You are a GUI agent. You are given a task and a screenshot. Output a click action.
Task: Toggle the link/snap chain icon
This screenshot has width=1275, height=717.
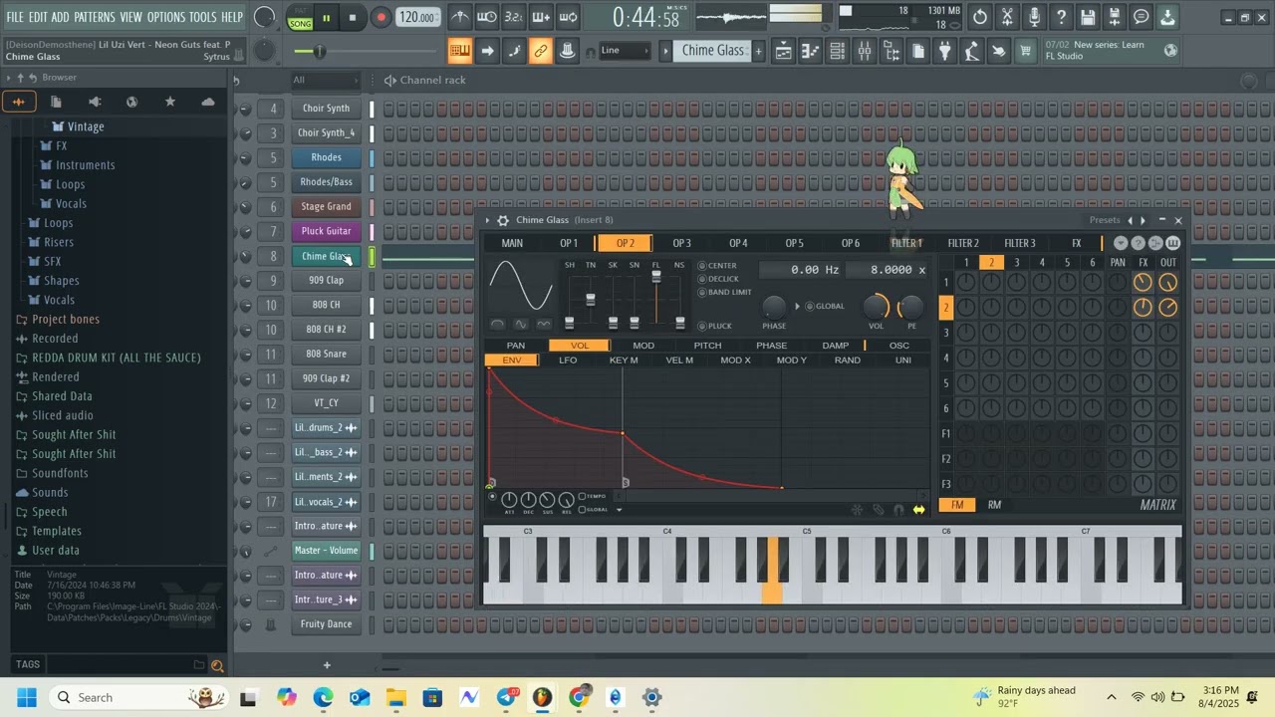tap(541, 51)
